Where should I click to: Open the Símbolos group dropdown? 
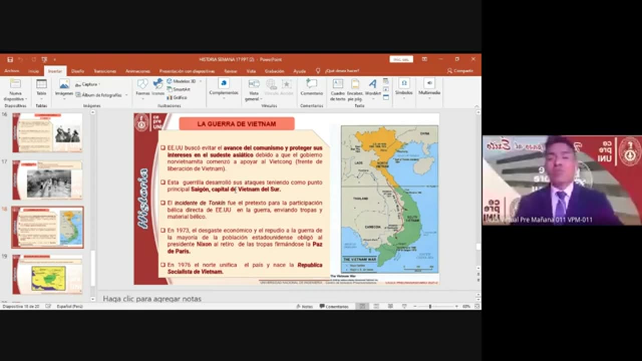(404, 88)
